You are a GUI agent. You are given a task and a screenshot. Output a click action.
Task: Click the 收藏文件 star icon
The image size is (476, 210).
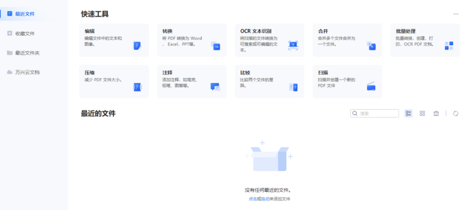(x=10, y=33)
